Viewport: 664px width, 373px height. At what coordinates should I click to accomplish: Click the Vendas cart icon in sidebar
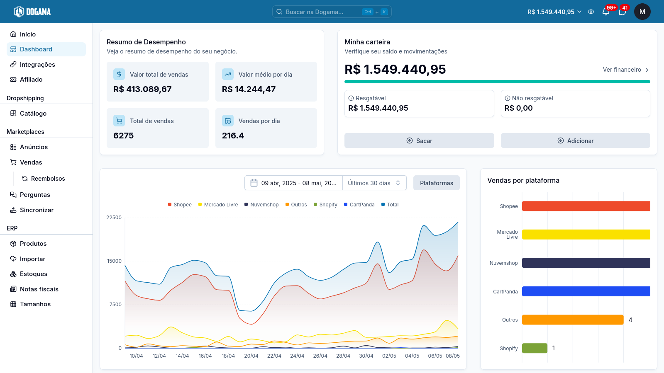tap(13, 162)
